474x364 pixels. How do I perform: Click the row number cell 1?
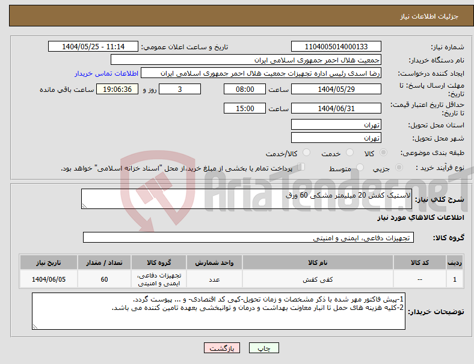pyautogui.click(x=454, y=279)
